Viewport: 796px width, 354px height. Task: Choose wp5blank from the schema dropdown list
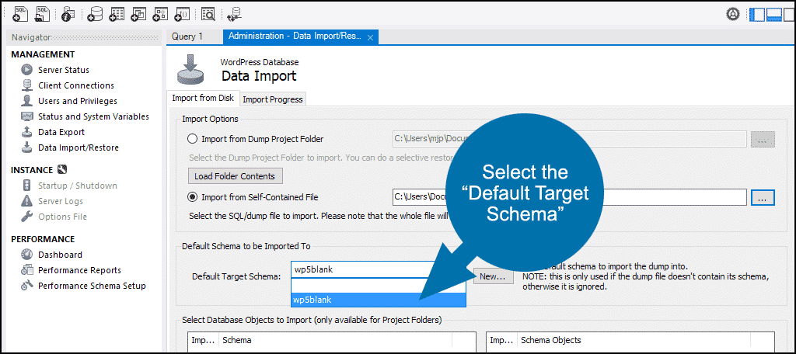click(x=379, y=300)
